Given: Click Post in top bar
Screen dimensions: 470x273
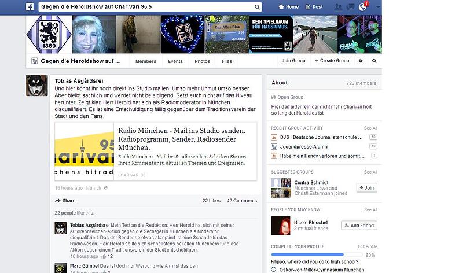Looking at the screenshot, I should click(x=314, y=7).
